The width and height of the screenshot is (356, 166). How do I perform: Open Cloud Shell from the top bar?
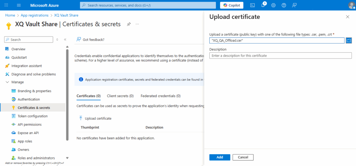coord(253,5)
